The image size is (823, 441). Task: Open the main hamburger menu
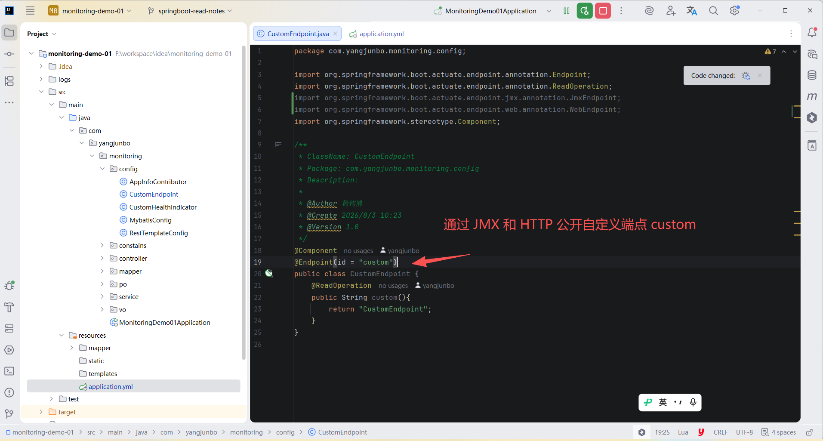tap(30, 11)
